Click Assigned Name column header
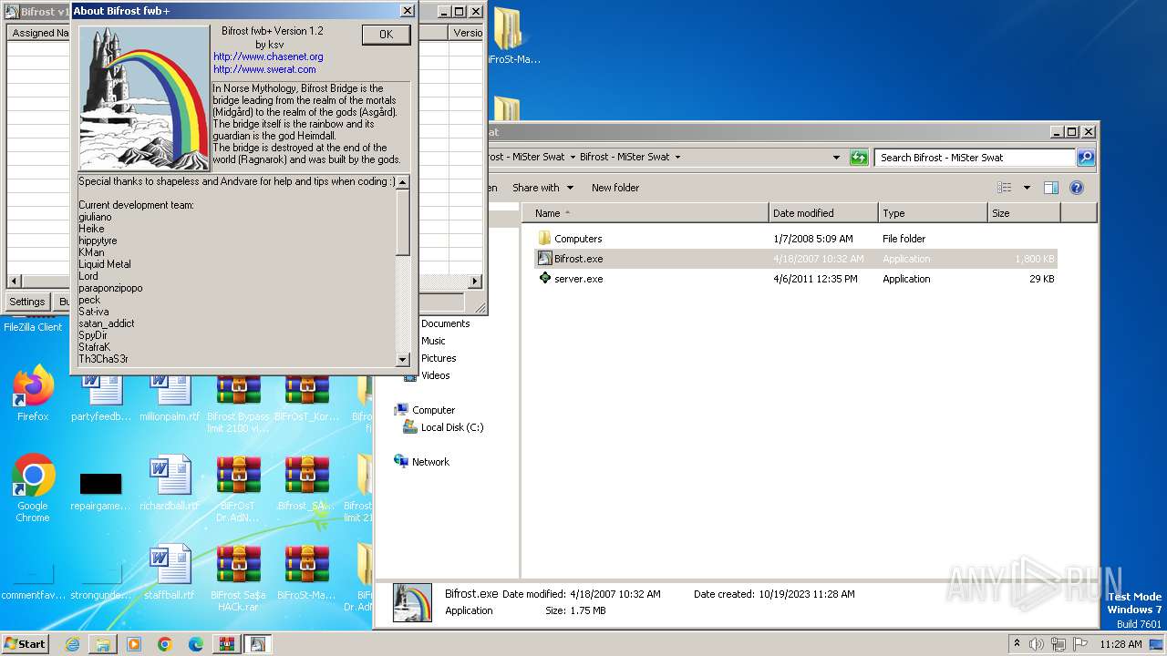 (38, 33)
